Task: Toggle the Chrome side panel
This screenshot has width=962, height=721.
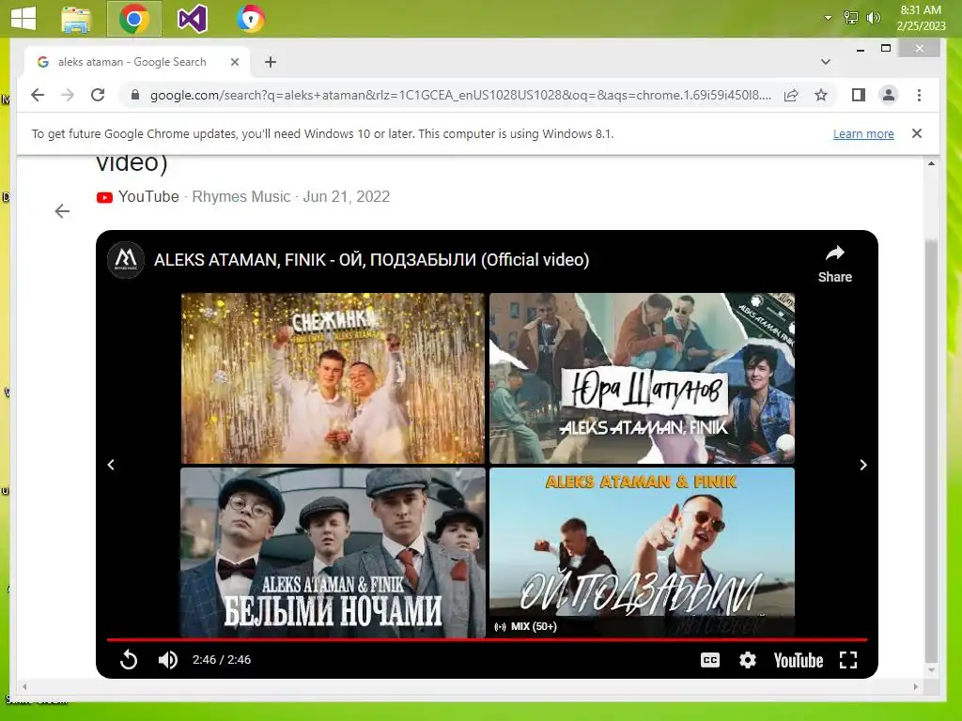Action: coord(859,95)
